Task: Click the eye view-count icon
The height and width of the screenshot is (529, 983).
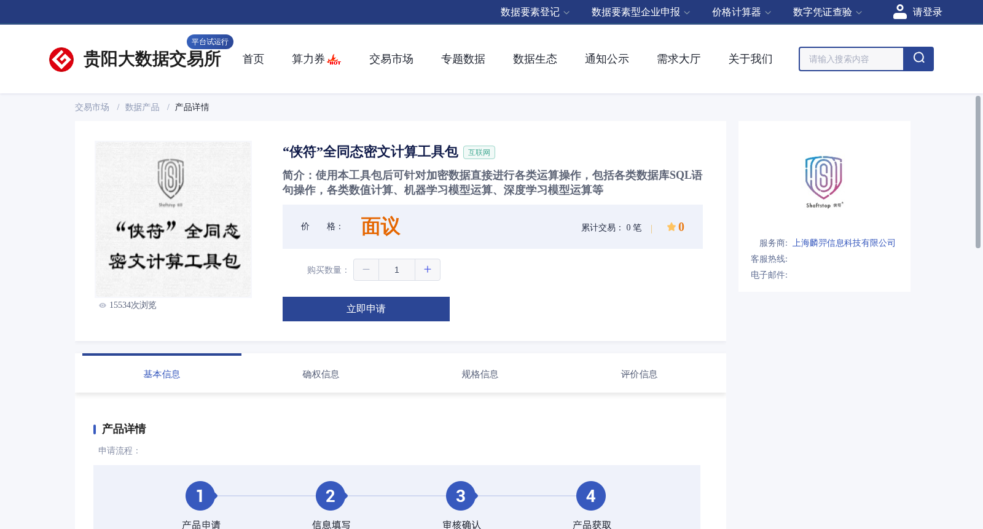Action: tap(103, 305)
